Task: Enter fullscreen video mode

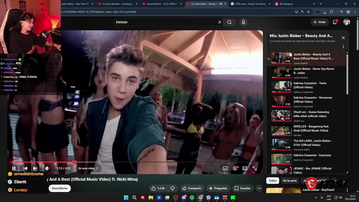Action: click(x=255, y=168)
